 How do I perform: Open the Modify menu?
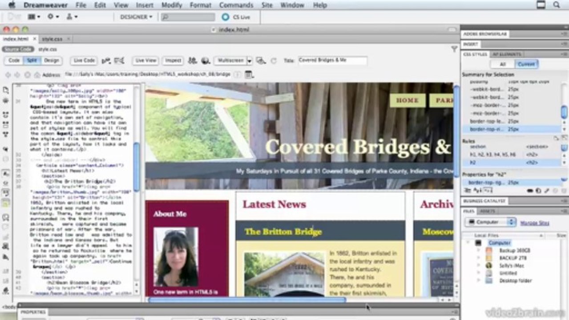click(x=171, y=5)
